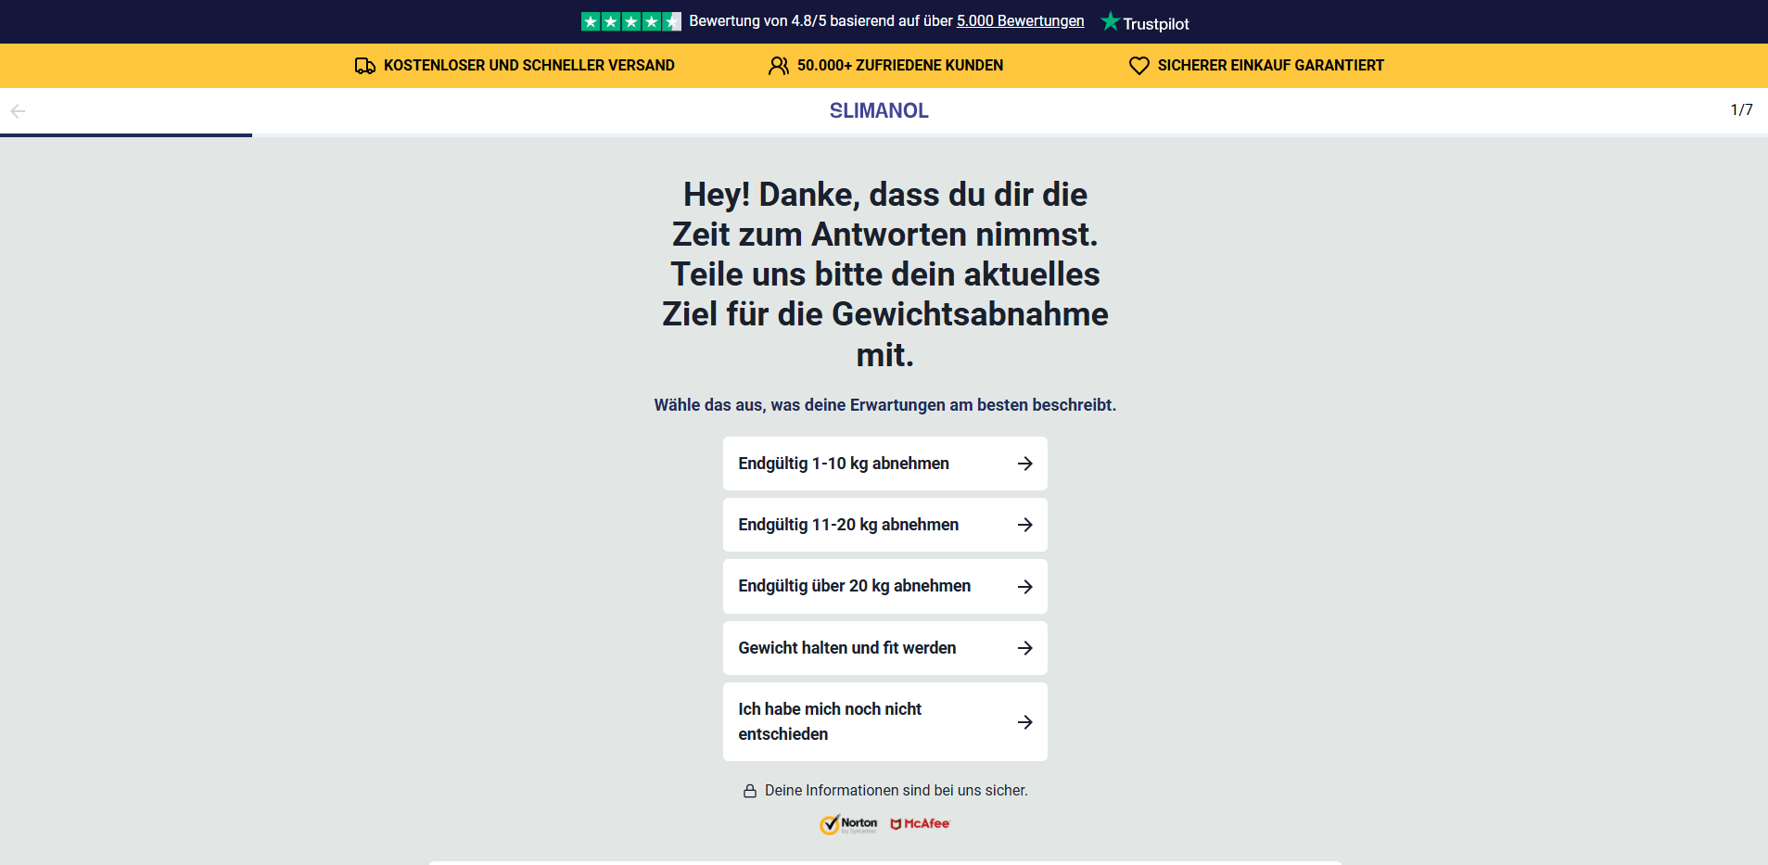
Task: Click the SLIMANOL brand logo
Action: pyautogui.click(x=878, y=111)
